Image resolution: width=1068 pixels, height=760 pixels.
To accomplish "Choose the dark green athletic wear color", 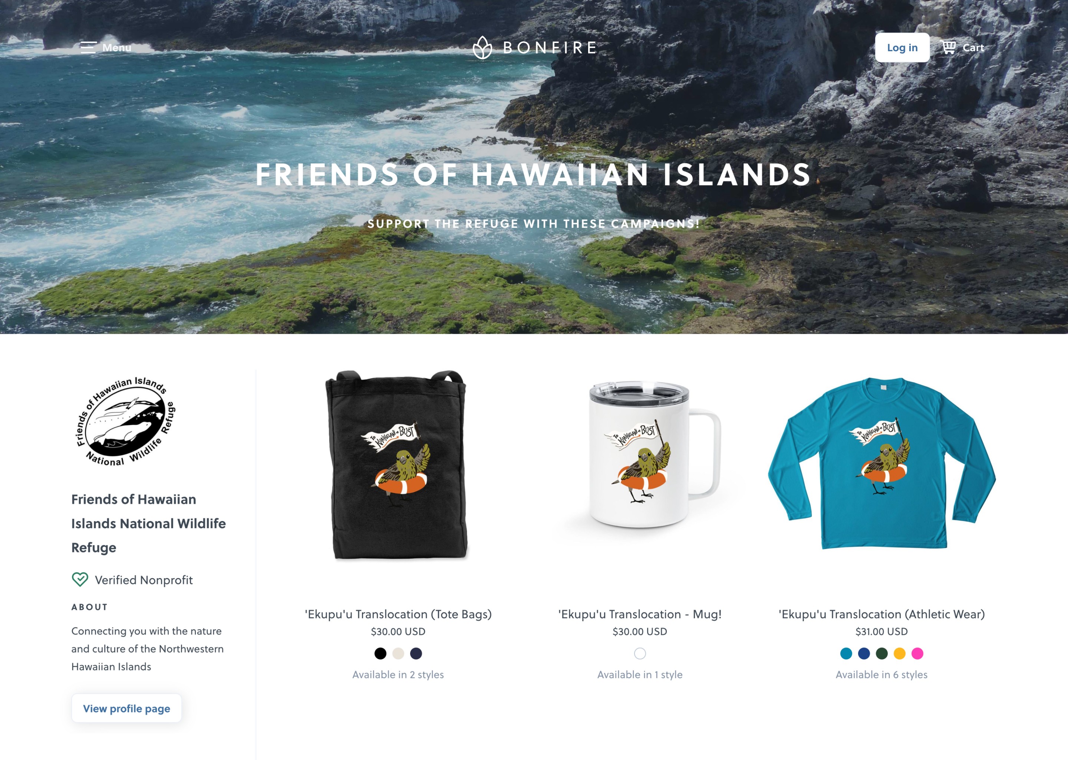I will [881, 653].
